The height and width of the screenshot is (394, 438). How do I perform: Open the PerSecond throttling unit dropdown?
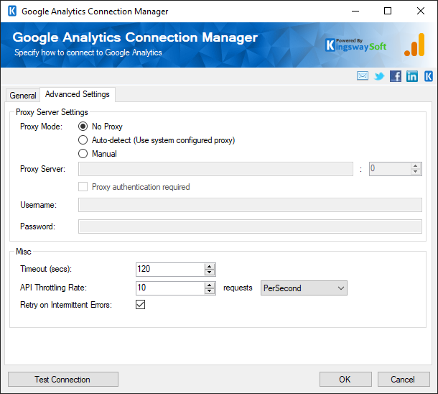tap(304, 288)
